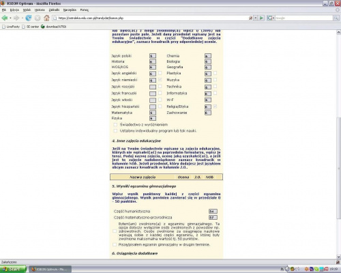Open the Zakładki menu
This screenshot has width=341, height=273.
tap(54, 10)
